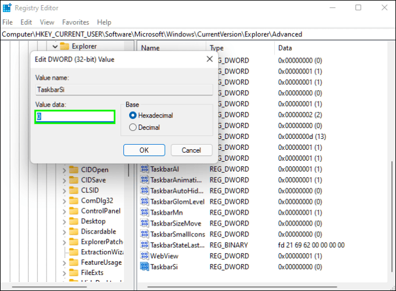Click the ComDlg32 folder icon

click(x=73, y=200)
